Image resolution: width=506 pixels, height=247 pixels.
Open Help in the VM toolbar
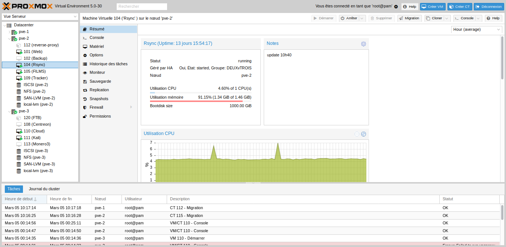(493, 18)
